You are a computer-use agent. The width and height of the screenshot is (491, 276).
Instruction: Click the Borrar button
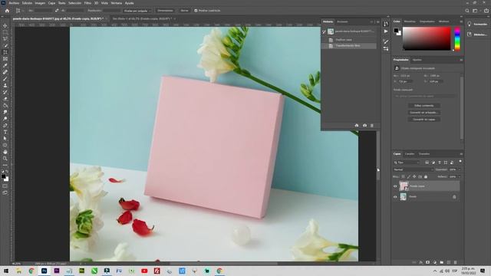pyautogui.click(x=184, y=11)
